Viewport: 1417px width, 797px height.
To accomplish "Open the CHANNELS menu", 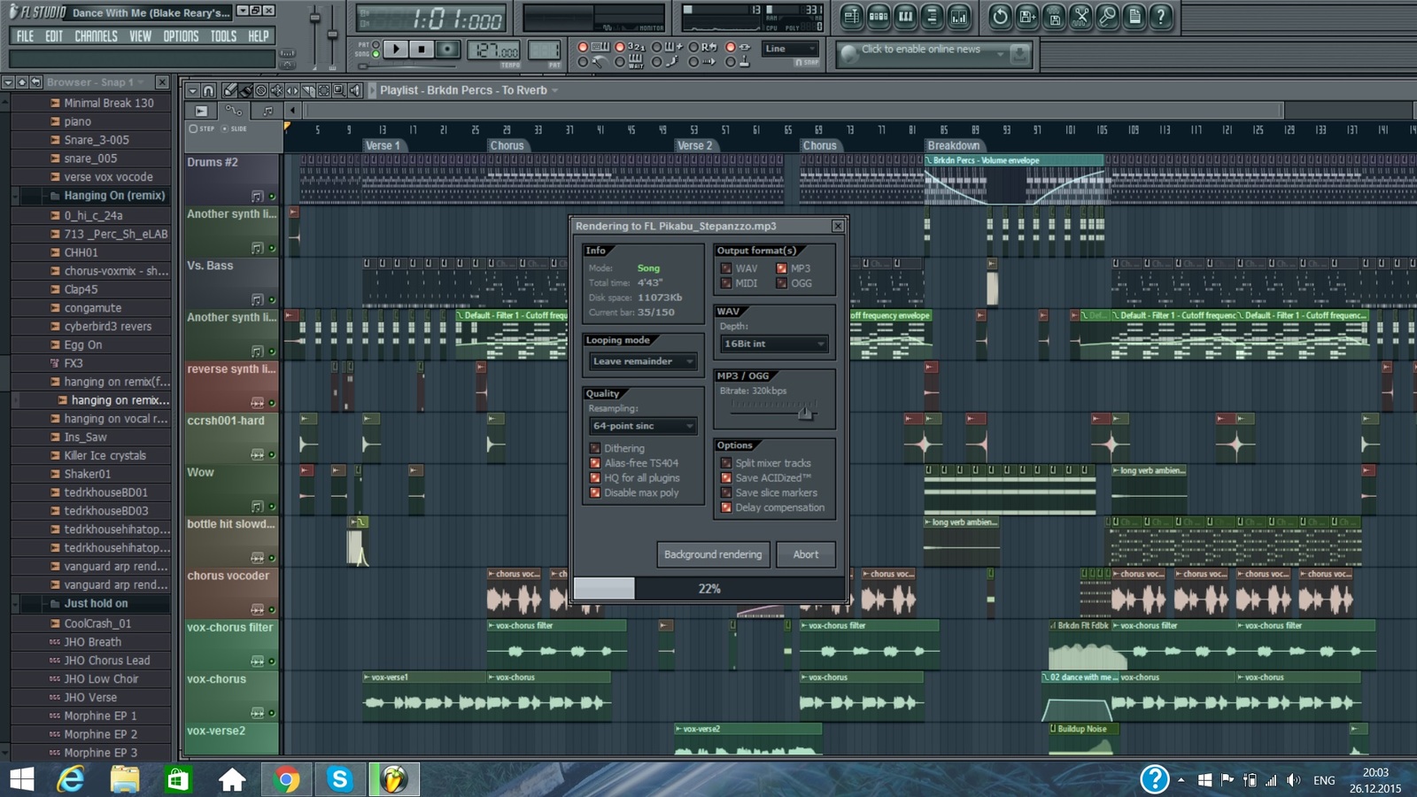I will coord(96,36).
